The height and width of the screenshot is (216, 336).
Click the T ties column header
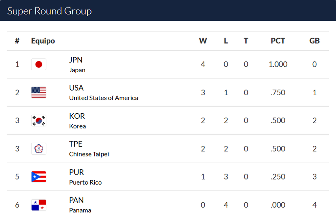pyautogui.click(x=246, y=41)
